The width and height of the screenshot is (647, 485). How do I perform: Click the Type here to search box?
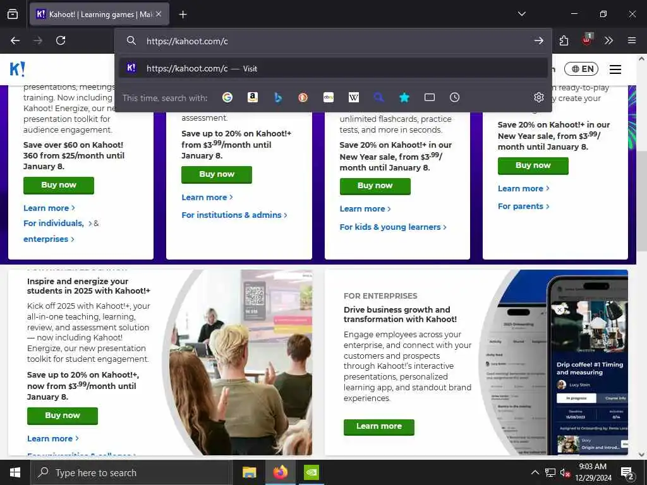click(x=131, y=472)
